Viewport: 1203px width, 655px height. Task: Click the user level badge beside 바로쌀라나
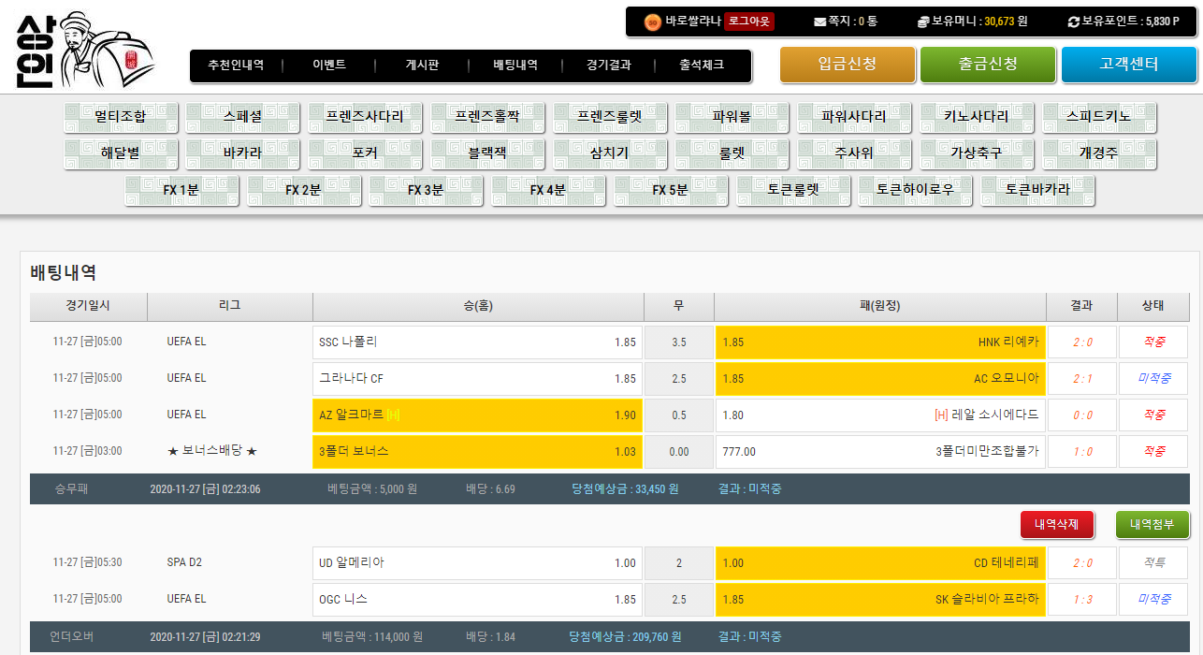(653, 21)
